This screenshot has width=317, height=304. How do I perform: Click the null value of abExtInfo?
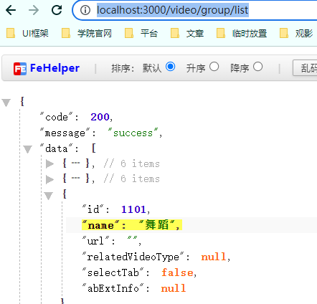tap(174, 288)
